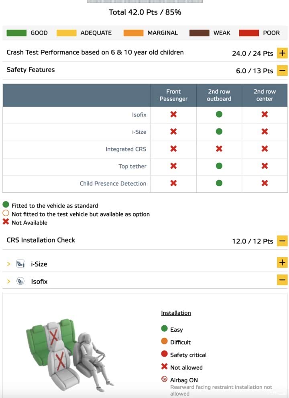Collapse Safety Features with minus button
Image resolution: width=289 pixels, height=398 pixels.
click(x=282, y=70)
